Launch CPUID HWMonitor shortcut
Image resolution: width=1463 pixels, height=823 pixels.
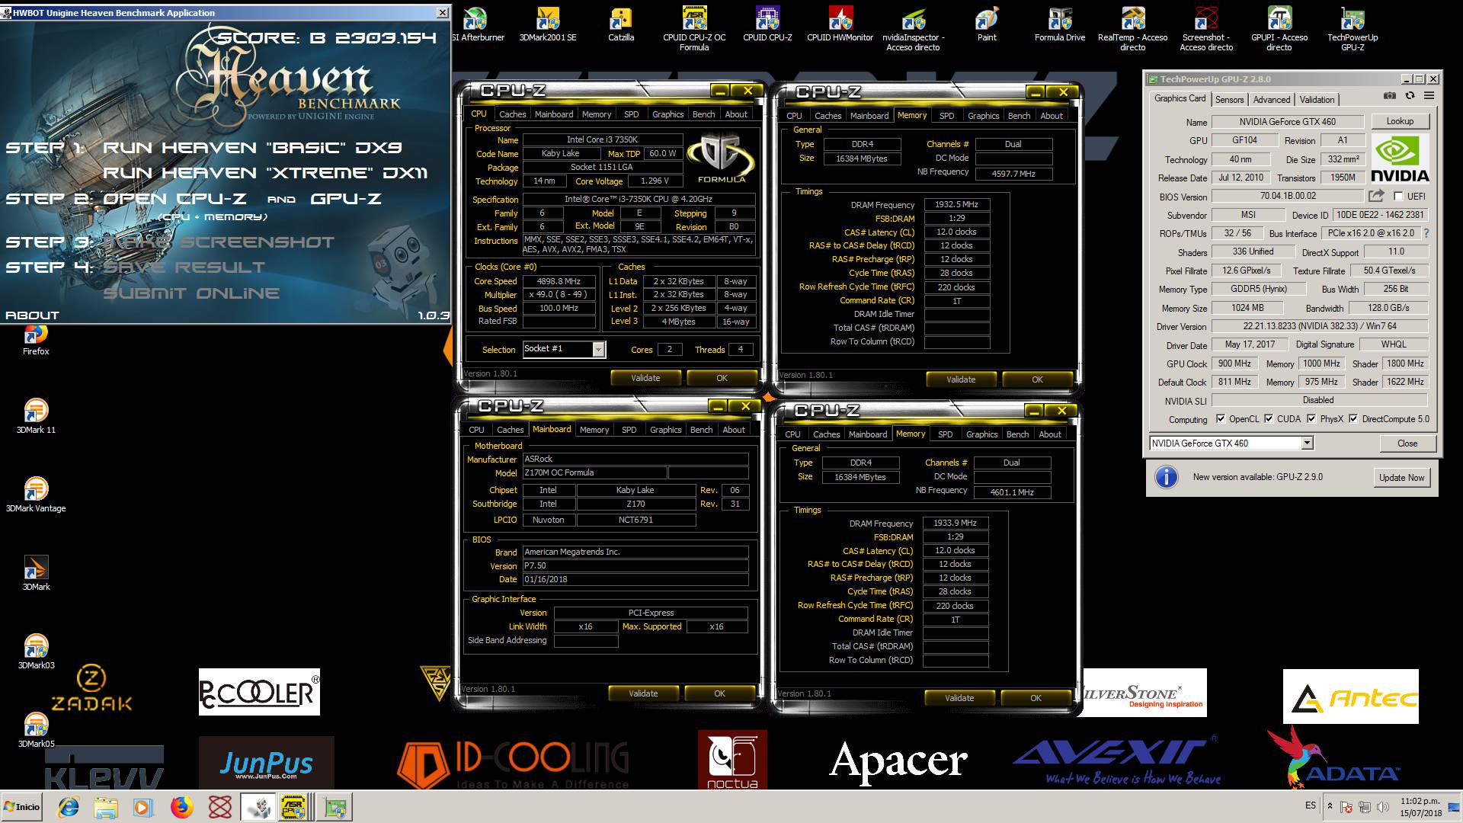click(x=840, y=24)
